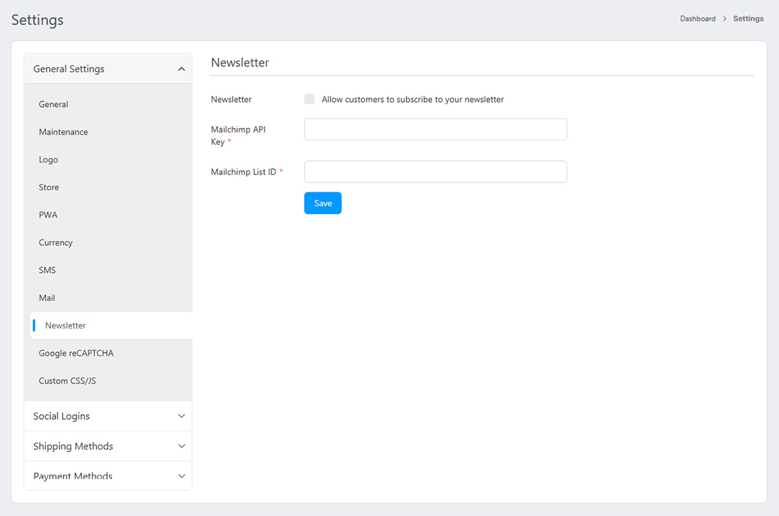Focus the Mailchimp List ID field
Screen dimensions: 779x516
435,172
